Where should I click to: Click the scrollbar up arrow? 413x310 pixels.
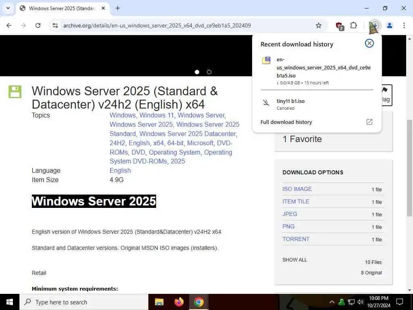(410, 38)
